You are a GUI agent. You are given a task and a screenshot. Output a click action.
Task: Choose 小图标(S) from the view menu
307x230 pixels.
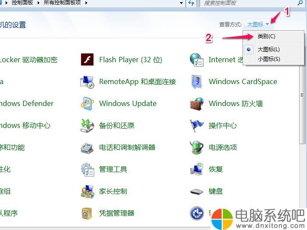[x=269, y=59]
